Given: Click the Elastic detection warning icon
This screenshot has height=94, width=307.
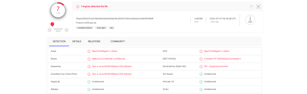Looking at the screenshot, I should [x=89, y=59].
